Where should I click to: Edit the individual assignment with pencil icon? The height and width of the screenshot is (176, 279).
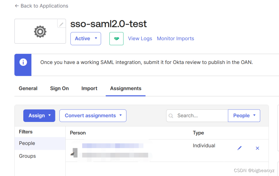(240, 148)
